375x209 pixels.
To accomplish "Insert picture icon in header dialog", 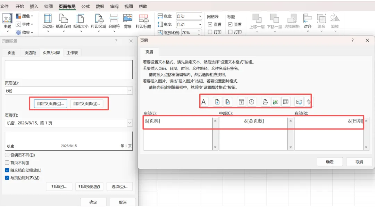I will (299, 102).
